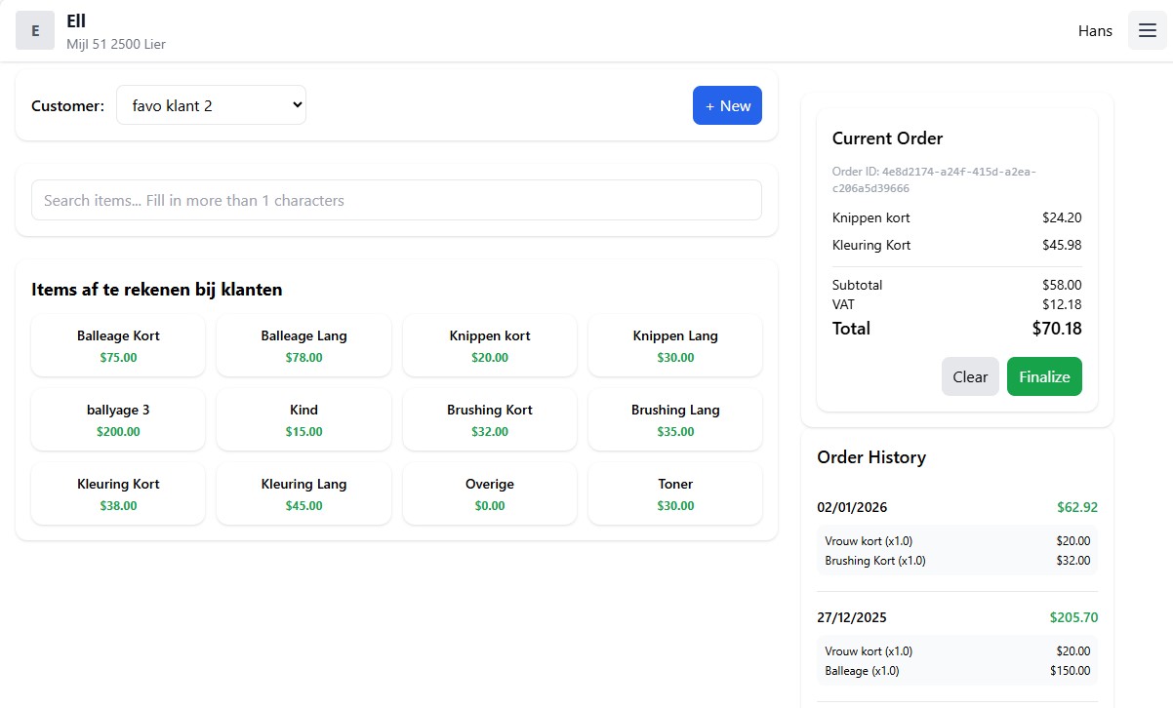Add "Knippen kort" to the order
This screenshot has width=1173, height=708.
point(489,345)
